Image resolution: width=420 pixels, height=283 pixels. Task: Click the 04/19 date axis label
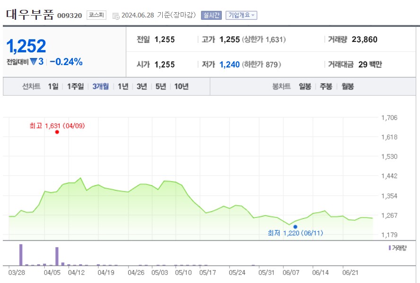(106, 273)
